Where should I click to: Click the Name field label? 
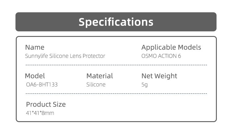[x=35, y=47]
